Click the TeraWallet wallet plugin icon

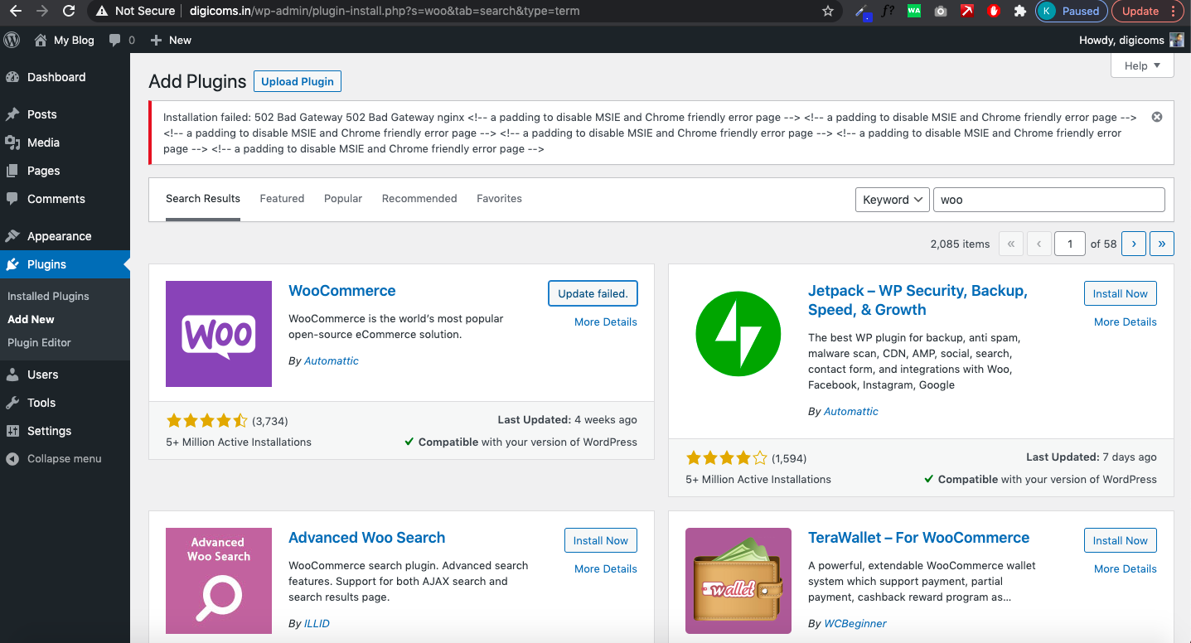(738, 581)
